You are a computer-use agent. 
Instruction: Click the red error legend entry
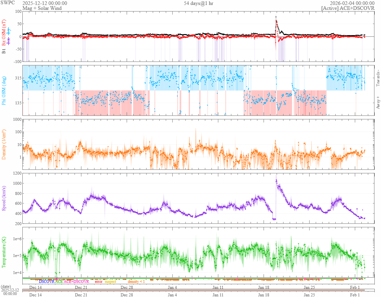(x=98, y=282)
